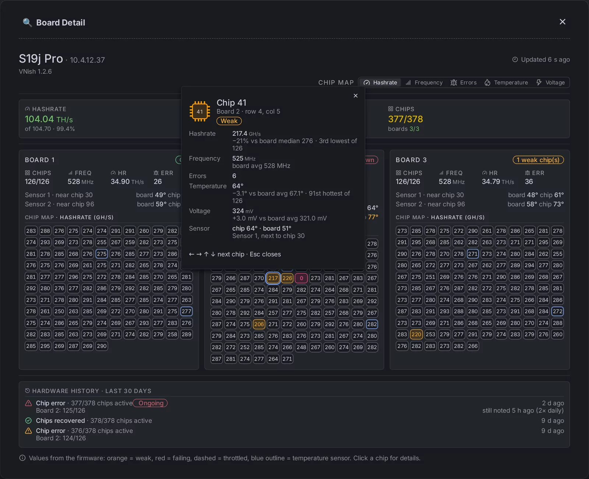Click the Board 3 HR gauge icon
Image resolution: width=589 pixels, height=479 pixels.
tap(484, 173)
